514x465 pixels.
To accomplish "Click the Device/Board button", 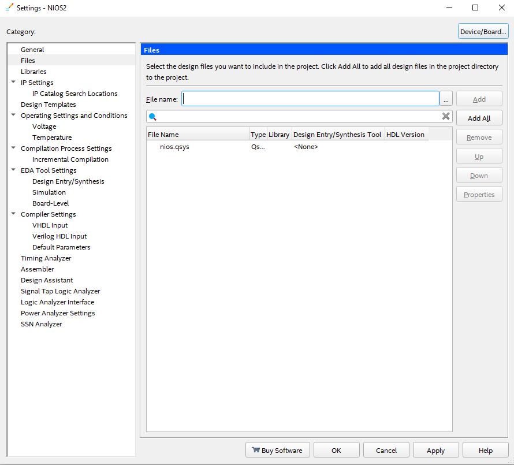I will coord(483,31).
